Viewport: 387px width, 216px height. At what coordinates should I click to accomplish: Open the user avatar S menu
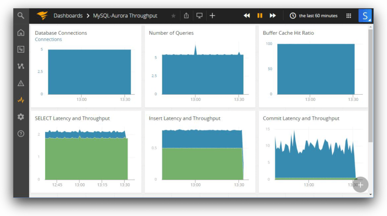(365, 15)
